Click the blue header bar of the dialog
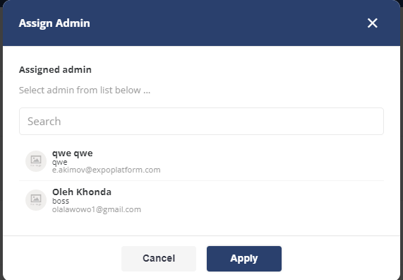The height and width of the screenshot is (280, 403). [201, 23]
